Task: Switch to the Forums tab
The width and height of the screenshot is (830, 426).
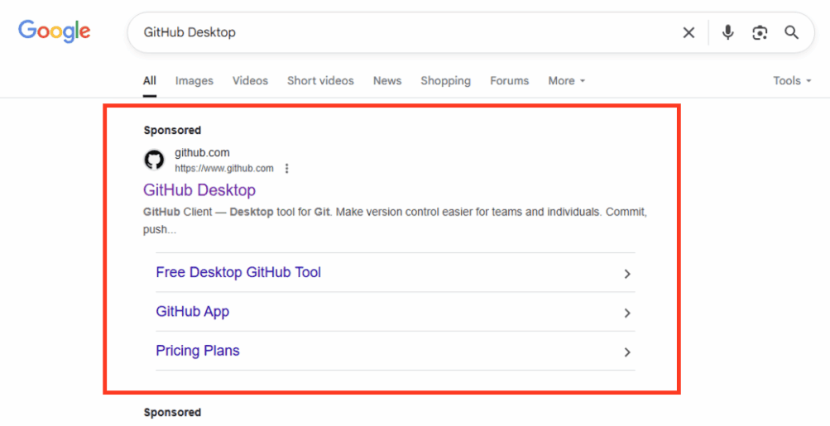Action: 509,80
